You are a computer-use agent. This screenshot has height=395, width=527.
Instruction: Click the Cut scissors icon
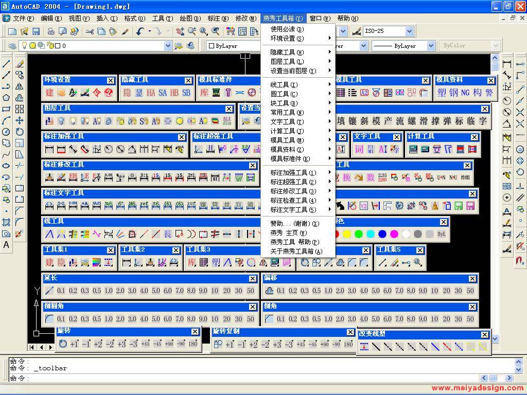tap(90, 31)
